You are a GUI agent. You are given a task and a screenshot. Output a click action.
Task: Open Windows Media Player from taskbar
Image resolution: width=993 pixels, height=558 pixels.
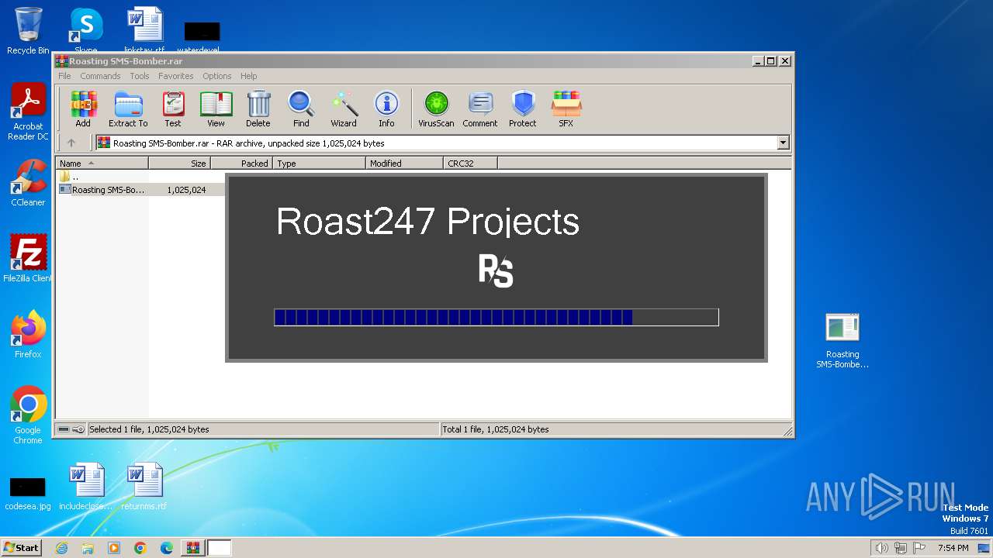[114, 548]
